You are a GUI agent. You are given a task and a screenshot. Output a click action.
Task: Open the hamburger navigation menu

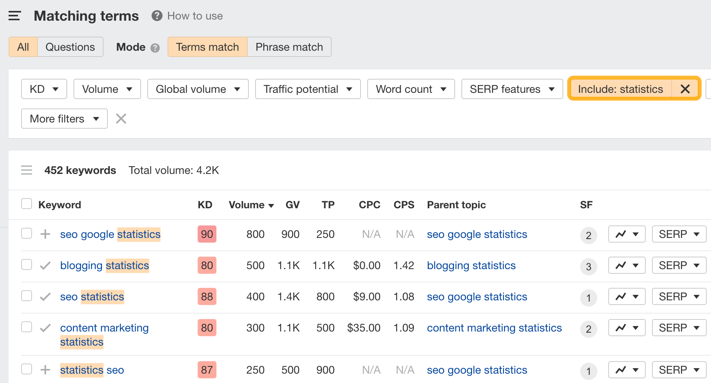tap(14, 16)
